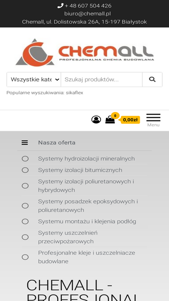Click the Chemall Dolistowska 26A address text
Screen dimensions: 169x301
(x=85, y=22)
